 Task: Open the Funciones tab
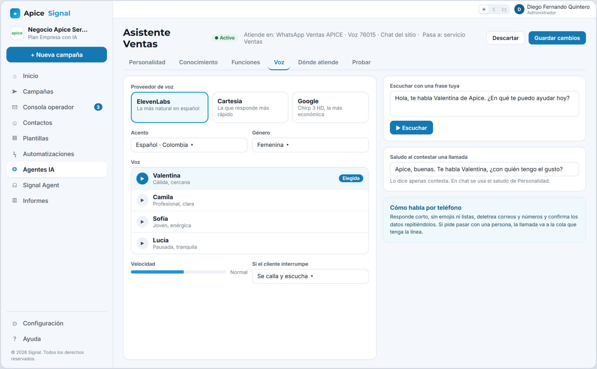click(x=246, y=62)
